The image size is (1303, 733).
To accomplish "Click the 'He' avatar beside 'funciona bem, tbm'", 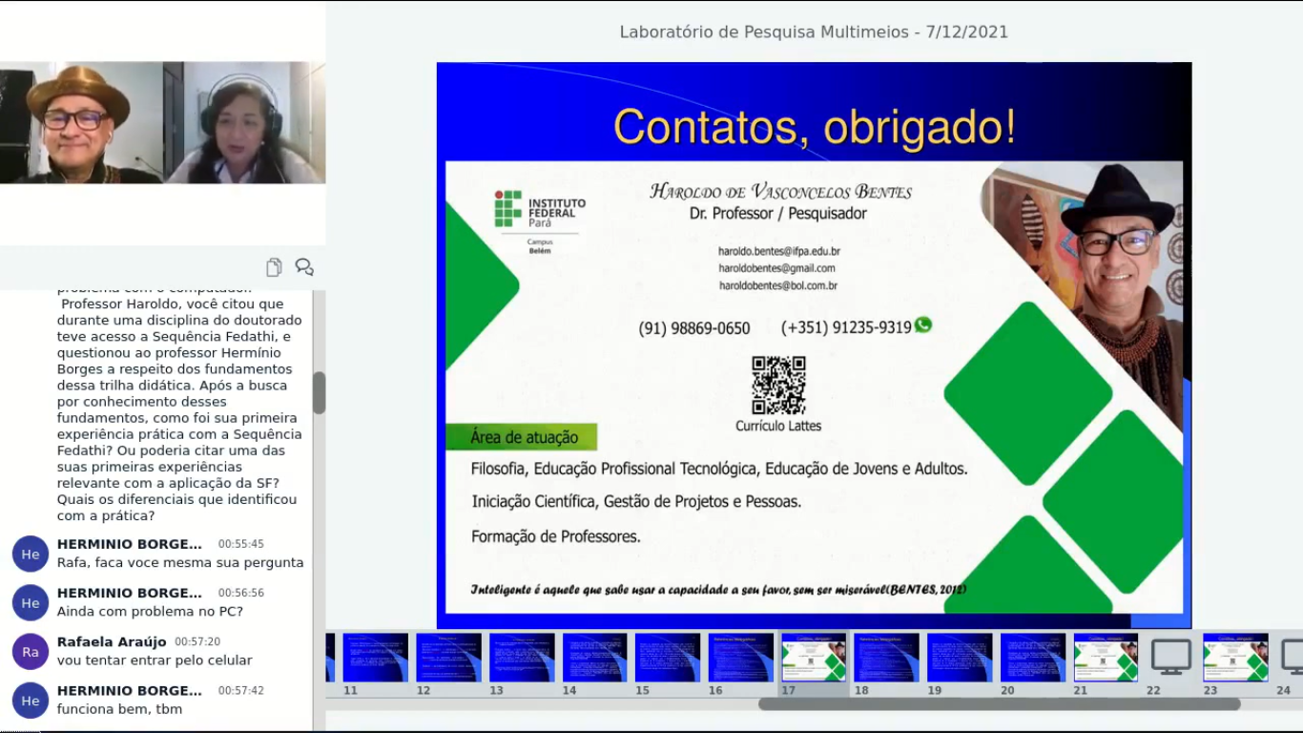I will click(x=31, y=701).
